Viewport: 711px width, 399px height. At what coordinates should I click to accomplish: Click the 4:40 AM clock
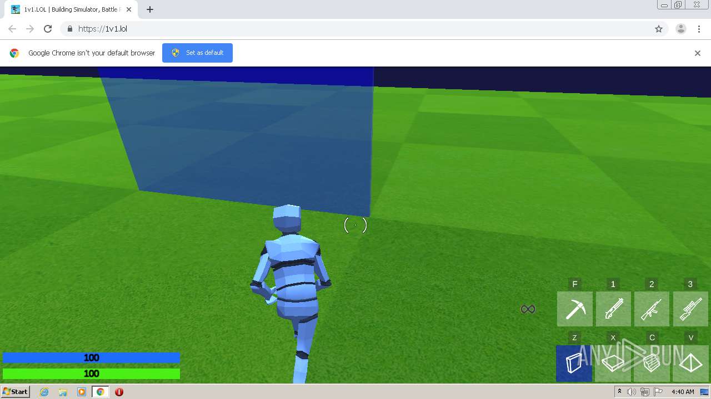point(683,392)
